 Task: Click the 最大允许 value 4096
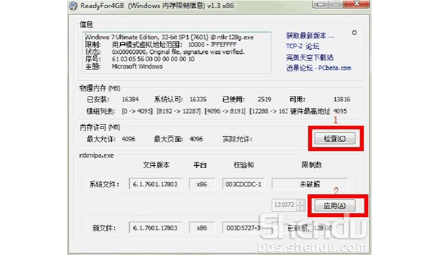pyautogui.click(x=128, y=139)
